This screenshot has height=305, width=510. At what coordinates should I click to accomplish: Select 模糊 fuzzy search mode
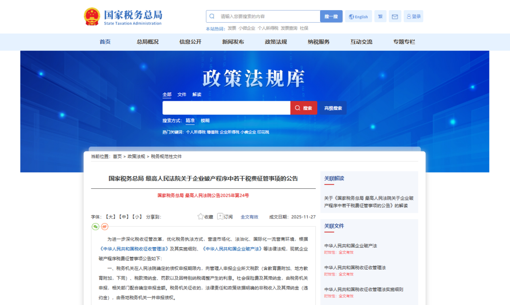point(205,121)
